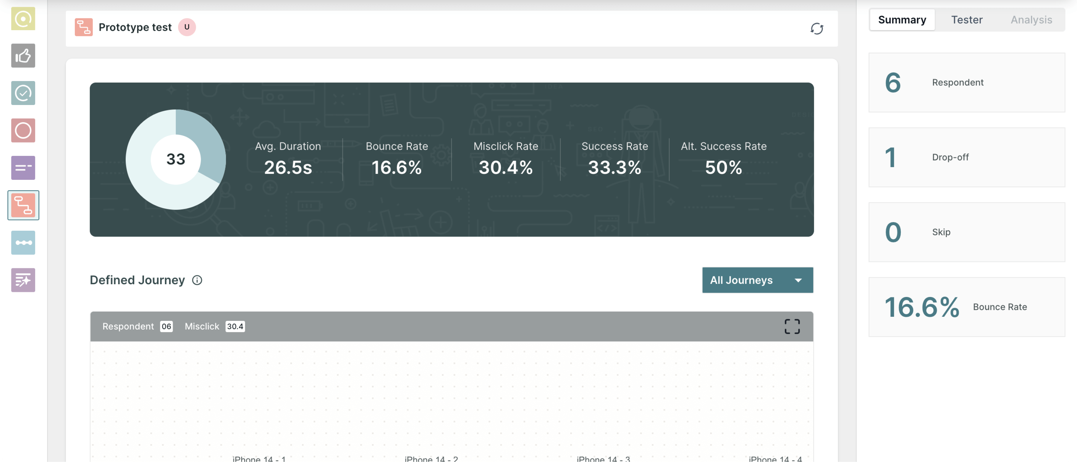Switch to the Analysis tab
1077x462 pixels.
click(x=1031, y=20)
